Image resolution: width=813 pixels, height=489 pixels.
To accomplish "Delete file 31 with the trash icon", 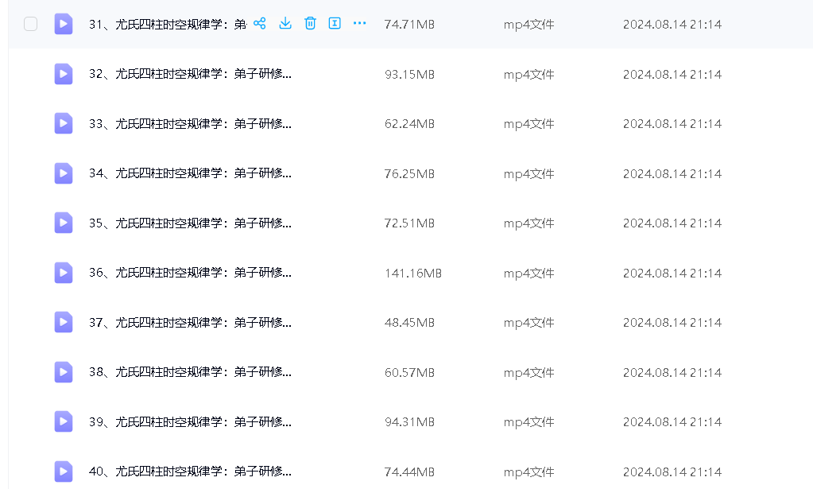I will [x=310, y=24].
